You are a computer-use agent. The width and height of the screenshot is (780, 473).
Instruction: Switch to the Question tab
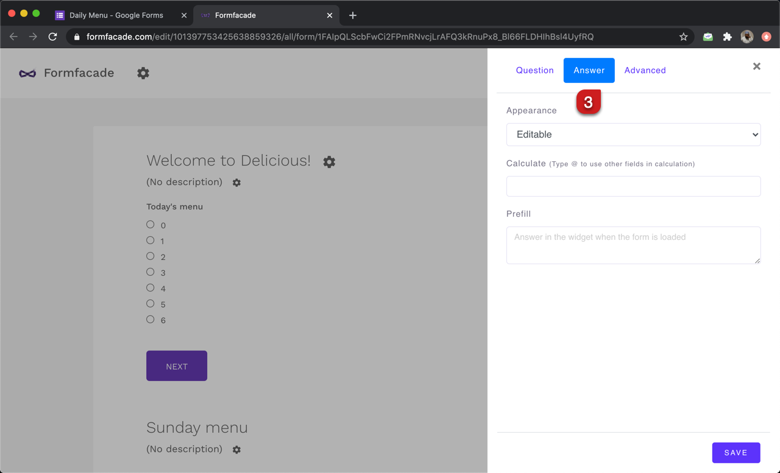(x=534, y=71)
